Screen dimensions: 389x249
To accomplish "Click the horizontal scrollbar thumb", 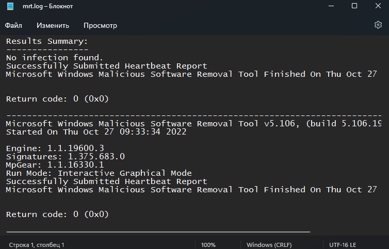I will 158,232.
